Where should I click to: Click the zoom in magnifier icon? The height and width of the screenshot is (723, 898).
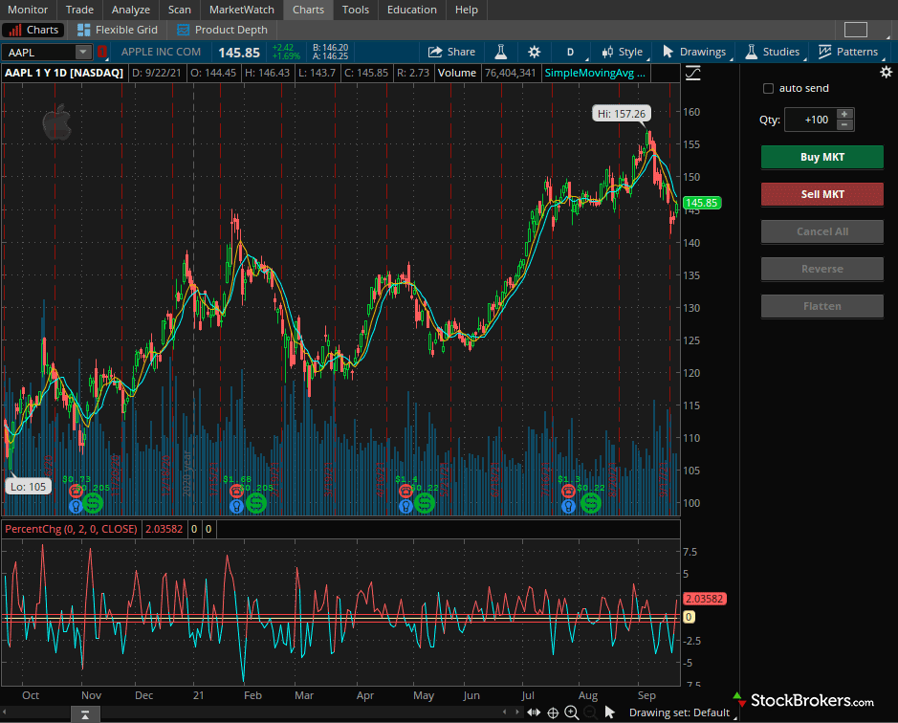pyautogui.click(x=572, y=712)
